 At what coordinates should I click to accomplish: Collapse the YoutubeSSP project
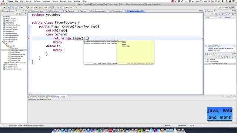[x=3, y=42]
